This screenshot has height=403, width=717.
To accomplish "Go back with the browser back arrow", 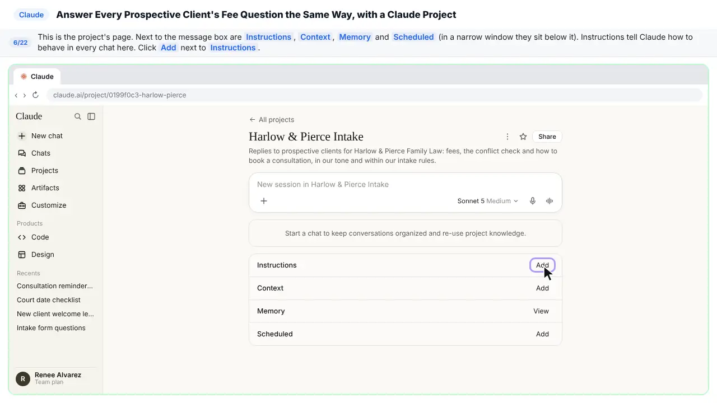I will point(16,95).
